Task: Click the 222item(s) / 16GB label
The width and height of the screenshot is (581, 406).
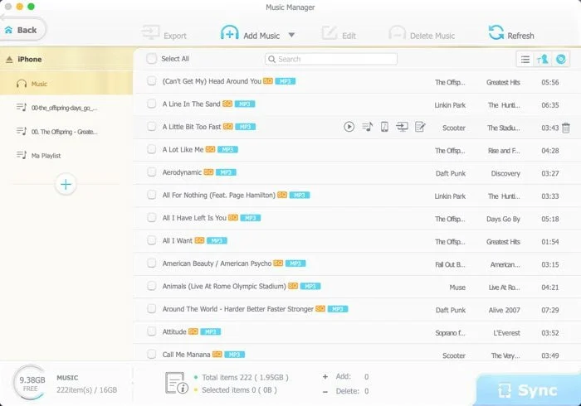Action: (x=86, y=390)
